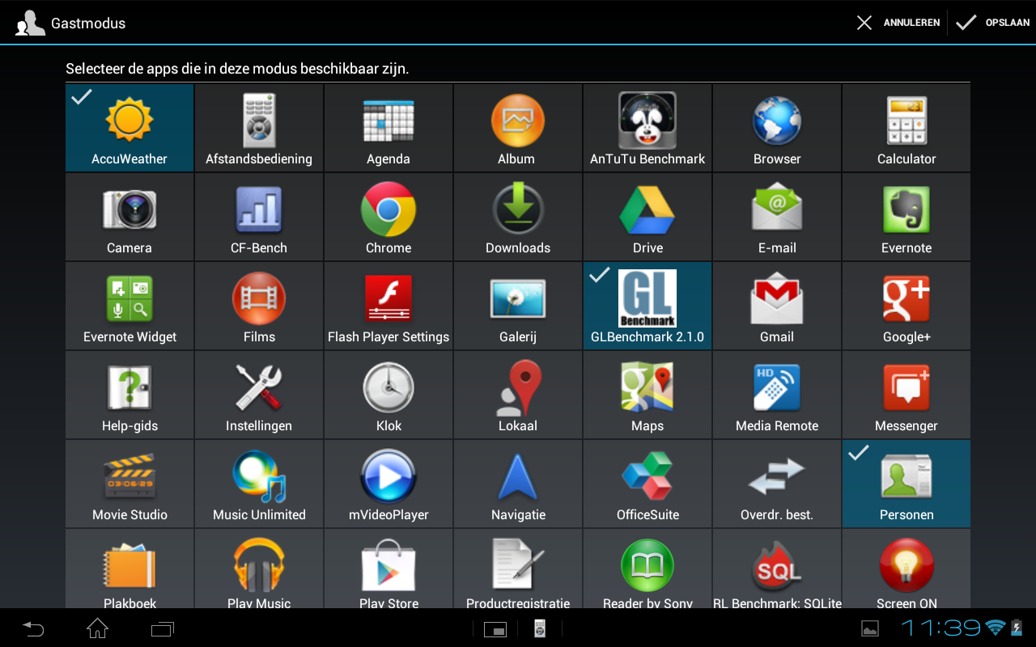Deselect the AccuWeather app tile
This screenshot has height=647, width=1036.
[x=129, y=128]
